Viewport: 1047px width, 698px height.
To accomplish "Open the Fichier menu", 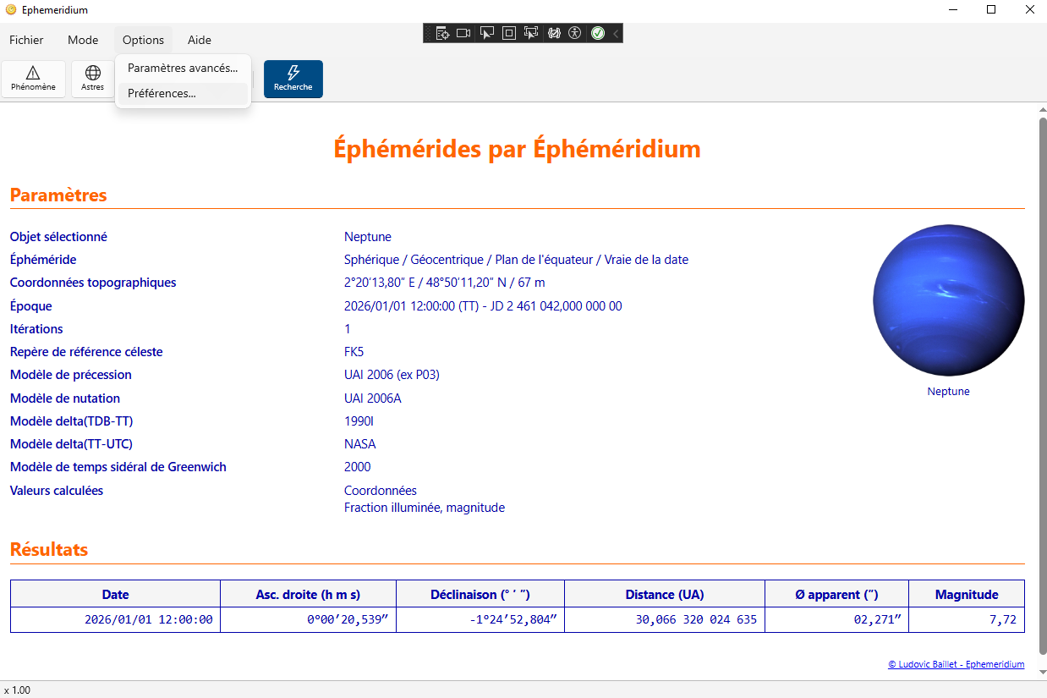I will coord(26,40).
